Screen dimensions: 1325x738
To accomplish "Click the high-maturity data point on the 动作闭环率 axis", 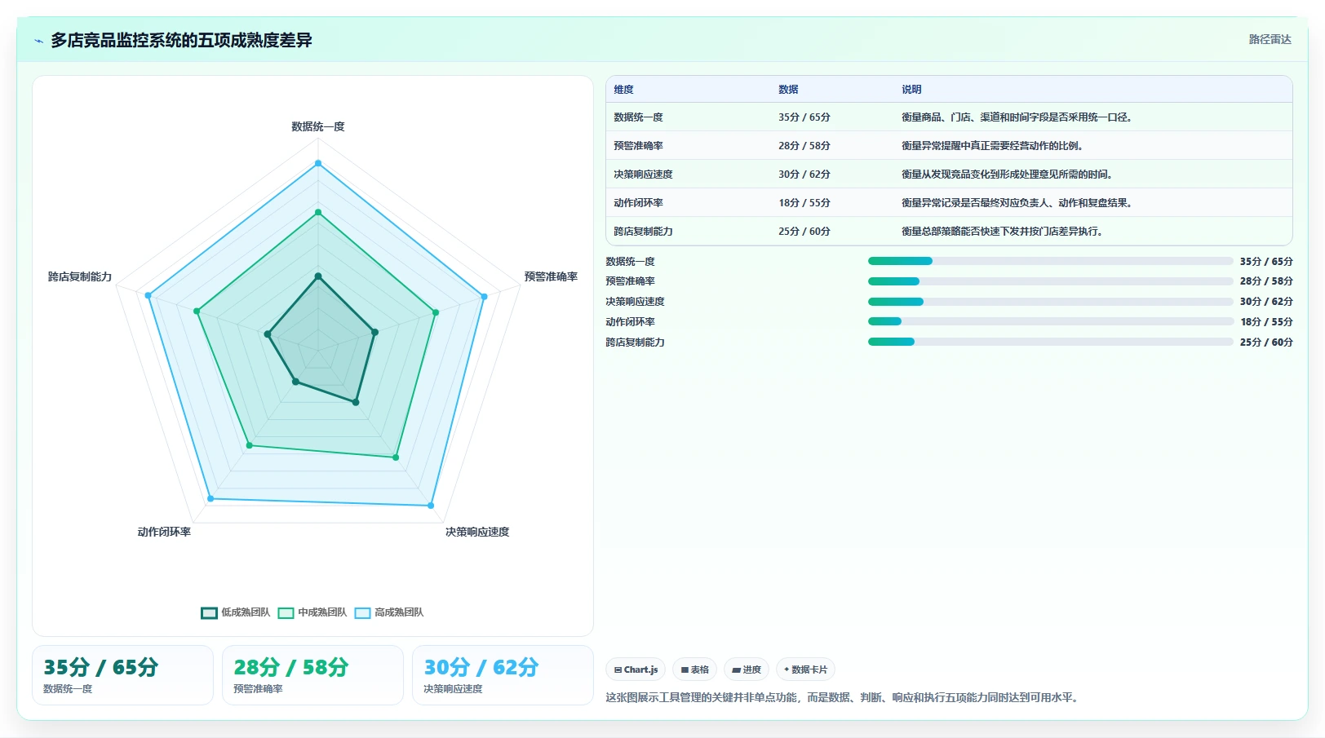I will [210, 498].
